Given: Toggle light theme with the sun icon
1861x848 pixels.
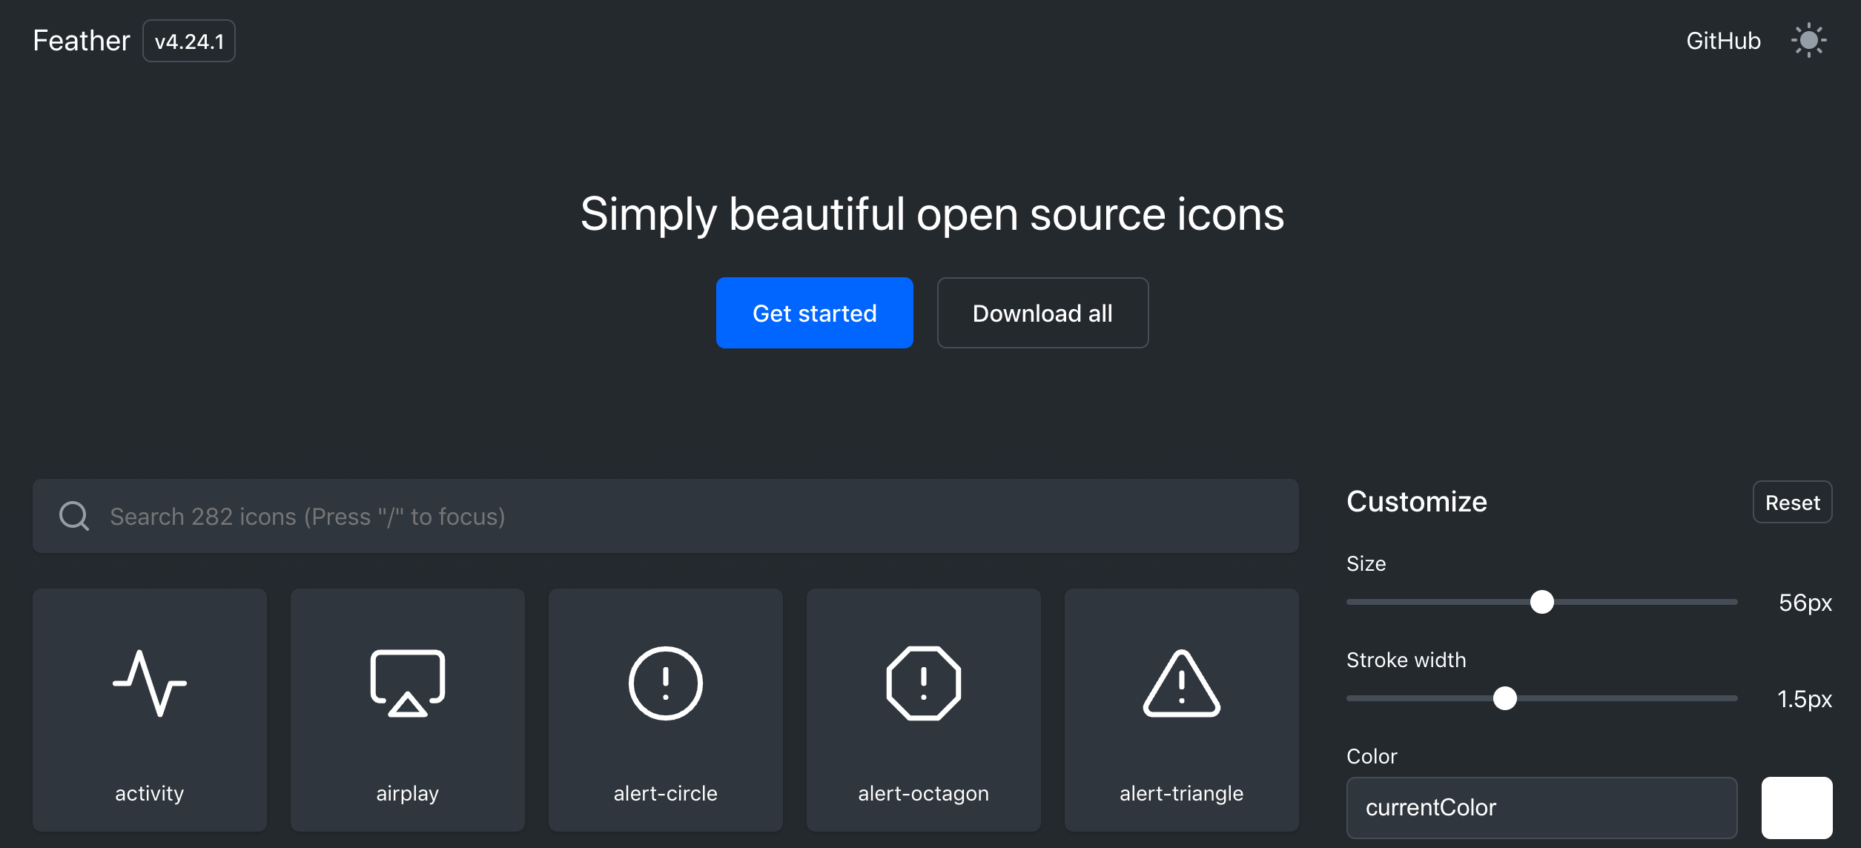Looking at the screenshot, I should point(1808,41).
